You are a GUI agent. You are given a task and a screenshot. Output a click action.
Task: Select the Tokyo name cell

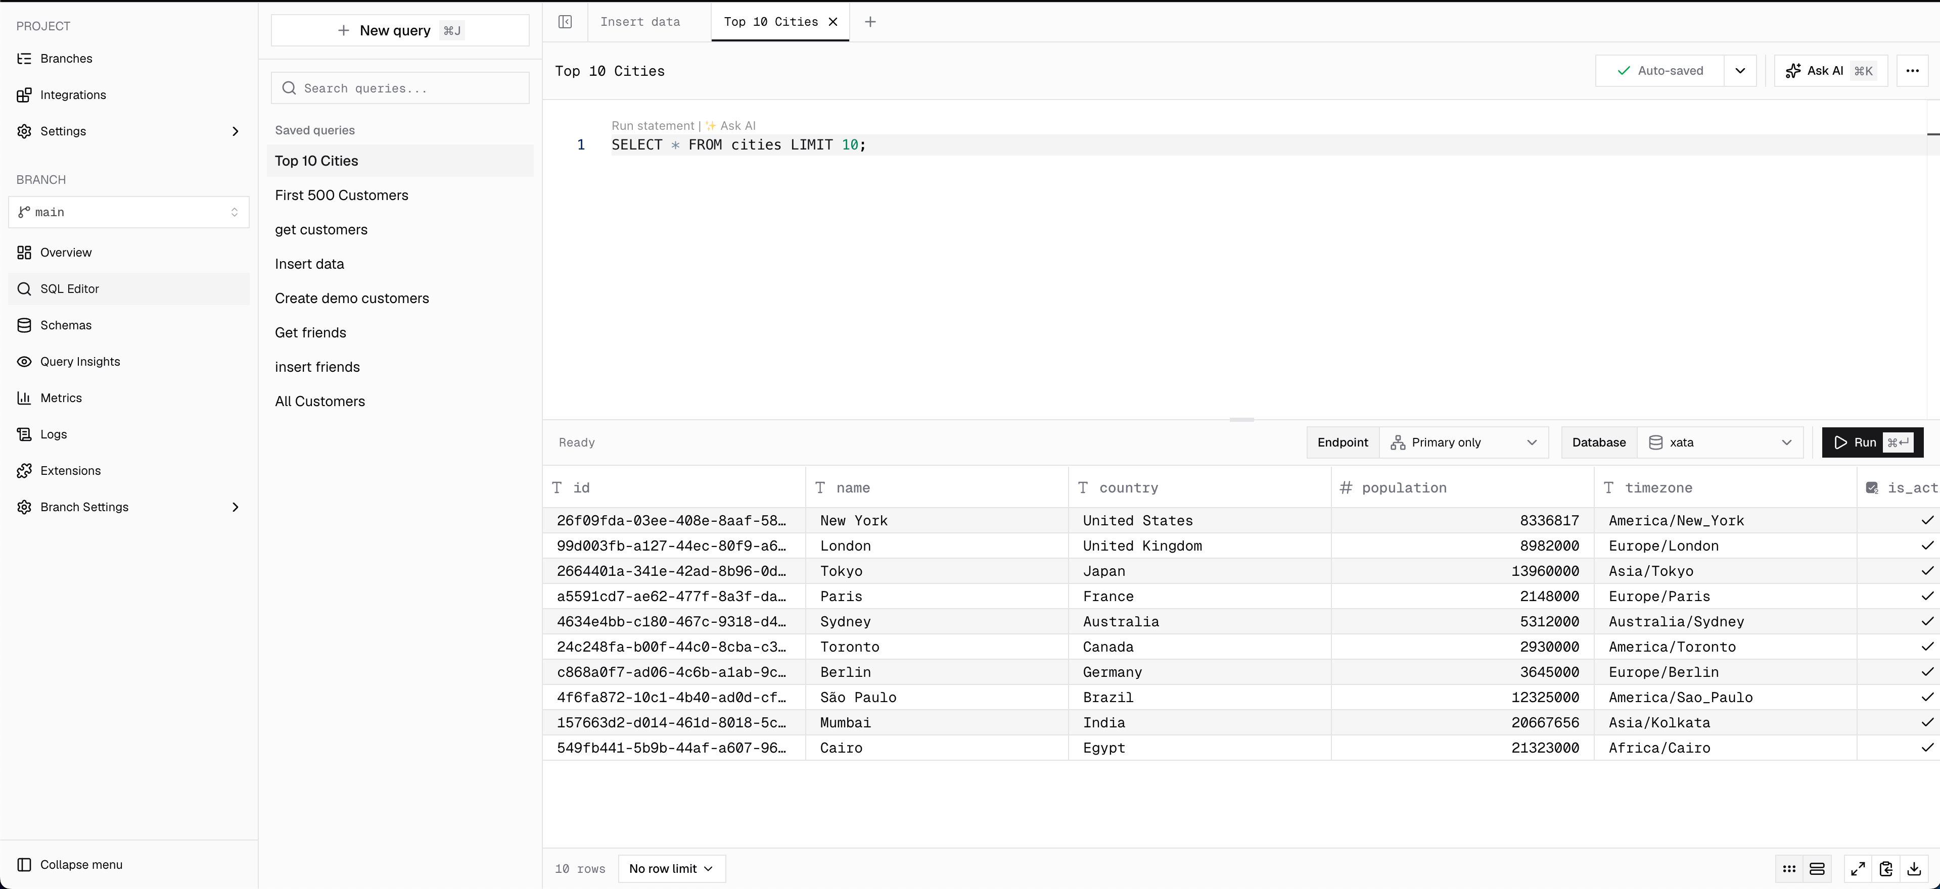(937, 571)
